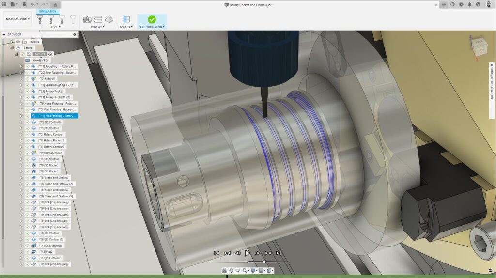
Task: Open the TOOL dropdown menu
Action: click(56, 27)
